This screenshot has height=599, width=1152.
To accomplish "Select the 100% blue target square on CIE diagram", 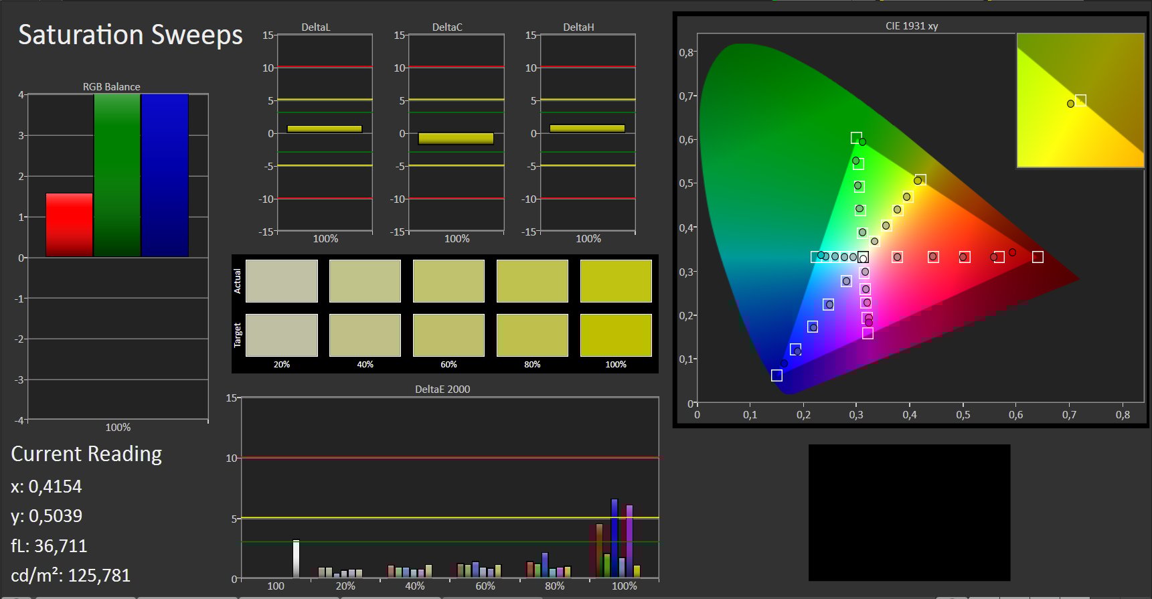I will [776, 375].
